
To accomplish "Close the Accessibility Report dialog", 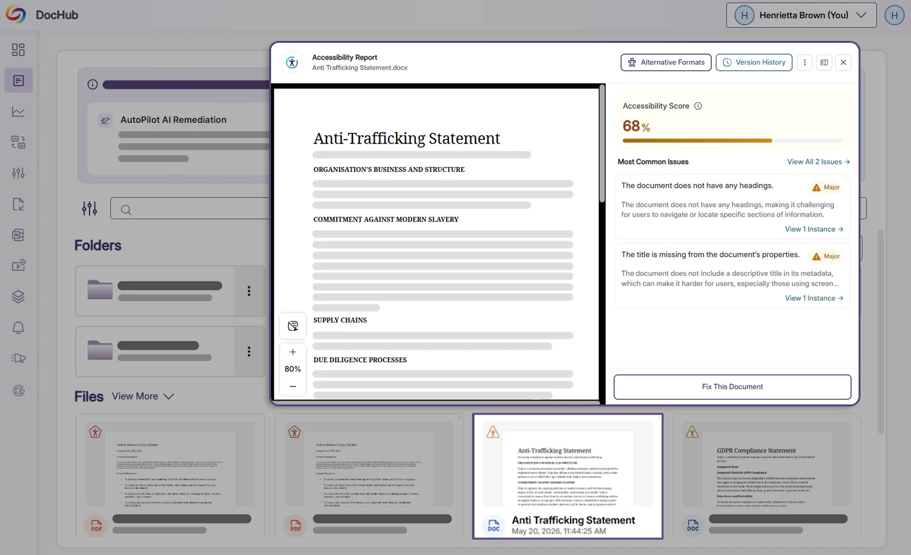I will coord(844,62).
